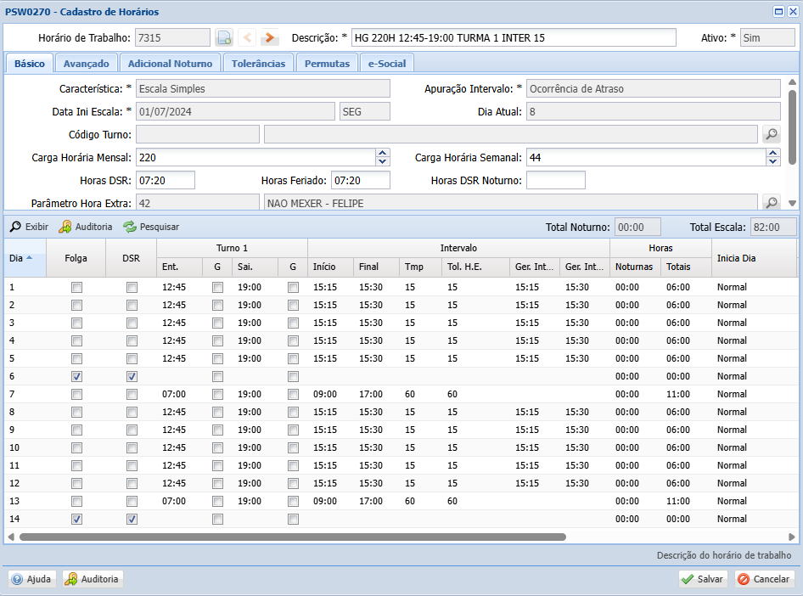803x596 pixels.
Task: Click the Exibir magnifier button
Action: click(29, 227)
